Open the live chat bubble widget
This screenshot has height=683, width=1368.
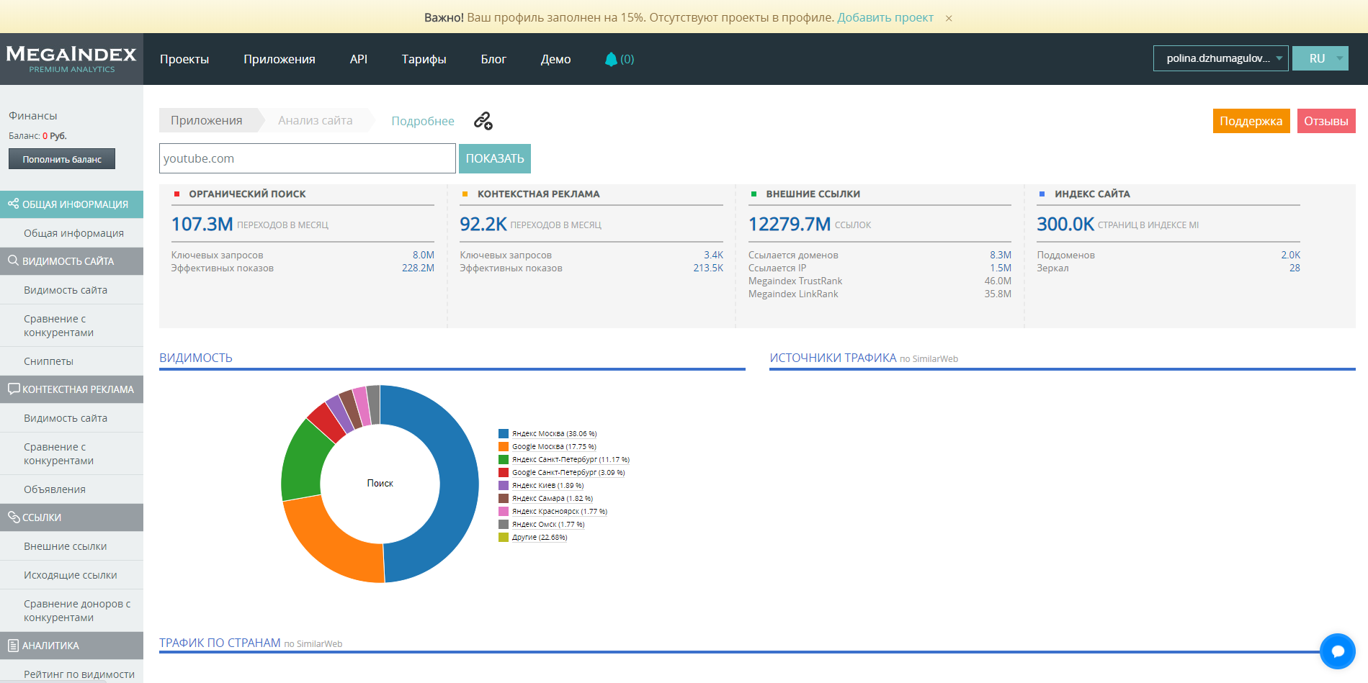click(x=1338, y=651)
